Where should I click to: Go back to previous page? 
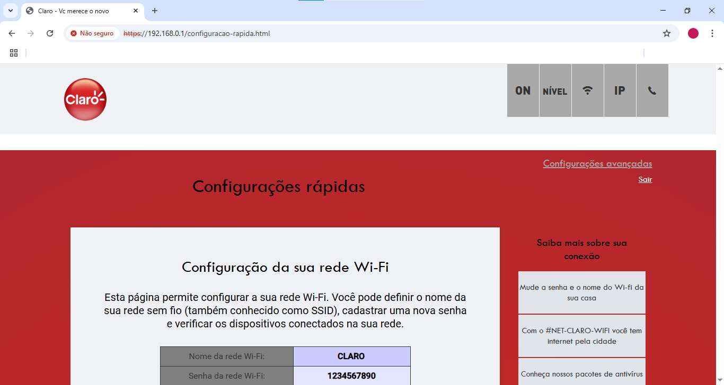click(12, 33)
